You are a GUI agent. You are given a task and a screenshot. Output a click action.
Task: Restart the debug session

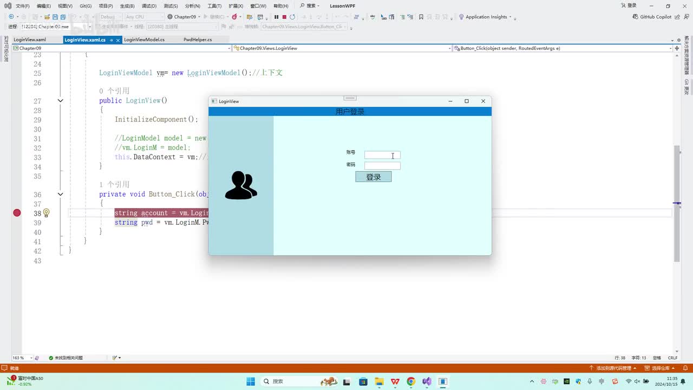[x=292, y=17]
